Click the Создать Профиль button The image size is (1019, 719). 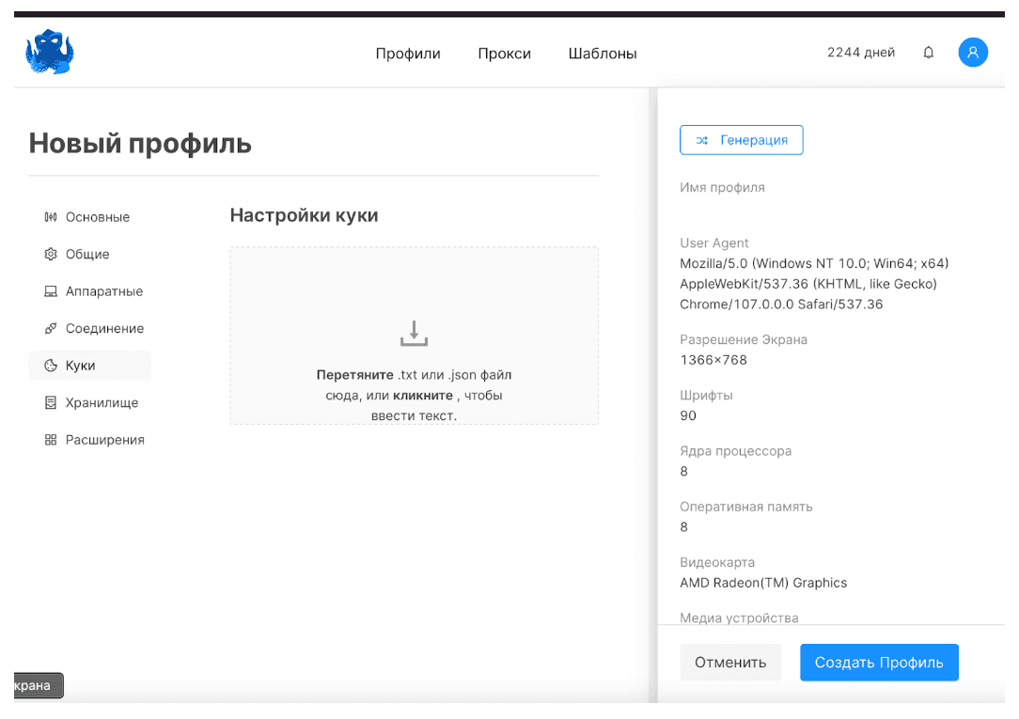pos(879,662)
